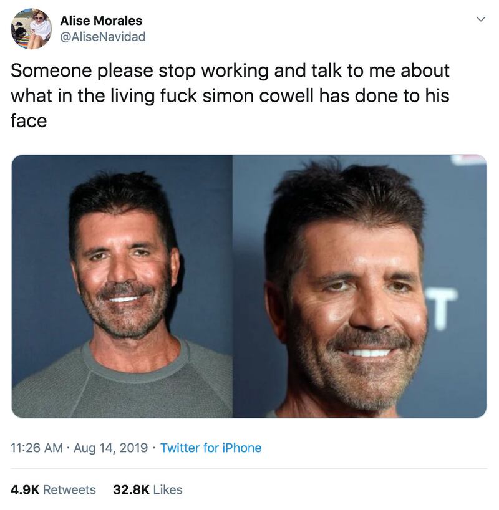499x510 pixels.
Task: Click the first line of the tweet text
Action: pyautogui.click(x=230, y=70)
